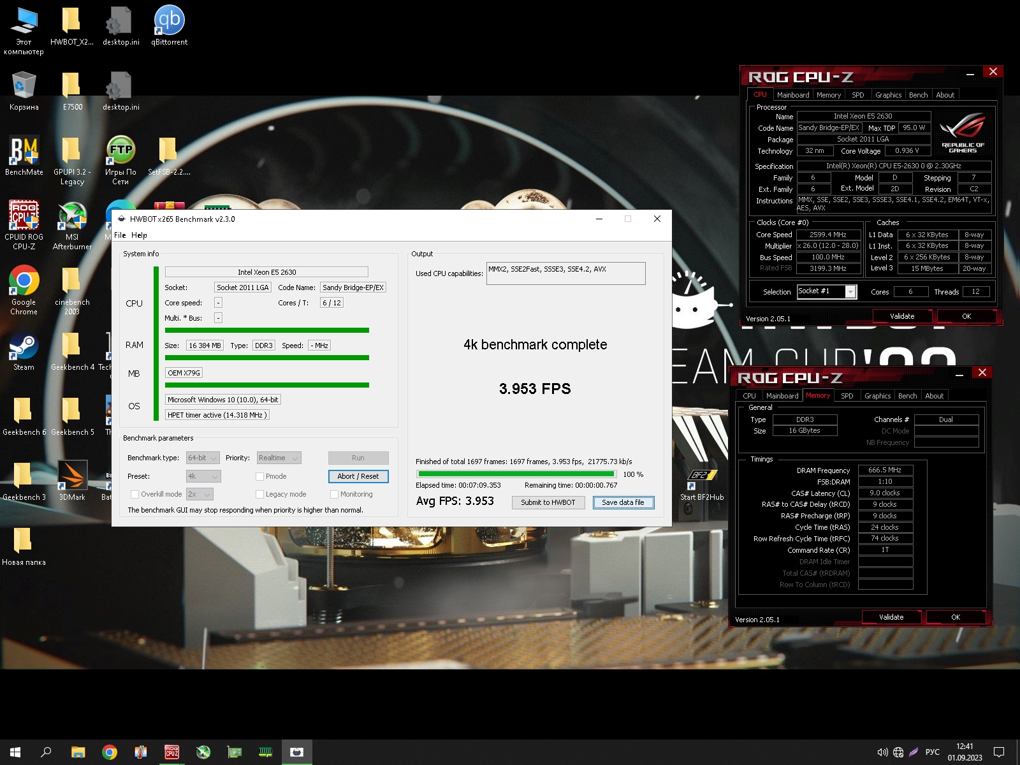Click OK in bottom CPU-Z window
Screen dimensions: 1020x765
click(956, 617)
